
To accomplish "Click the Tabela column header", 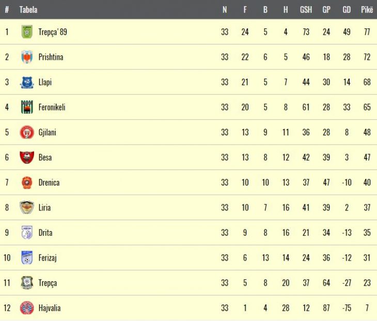I will pyautogui.click(x=28, y=9).
